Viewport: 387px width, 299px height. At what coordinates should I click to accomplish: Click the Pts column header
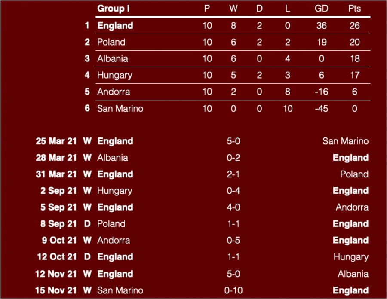[354, 9]
